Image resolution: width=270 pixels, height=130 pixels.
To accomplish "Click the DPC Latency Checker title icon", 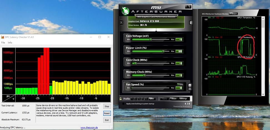I will [x=2, y=37].
